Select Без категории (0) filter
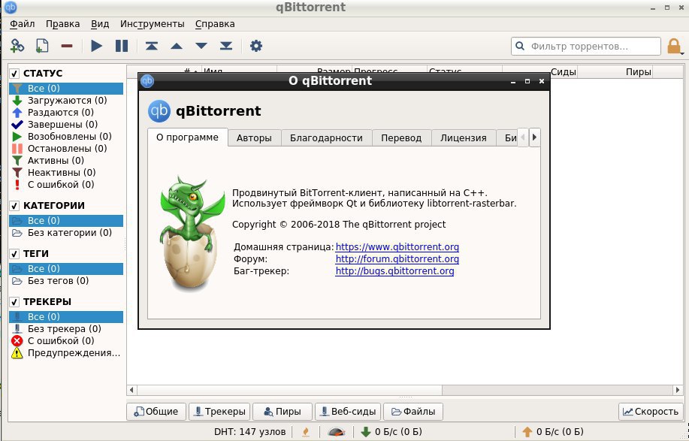 66,233
